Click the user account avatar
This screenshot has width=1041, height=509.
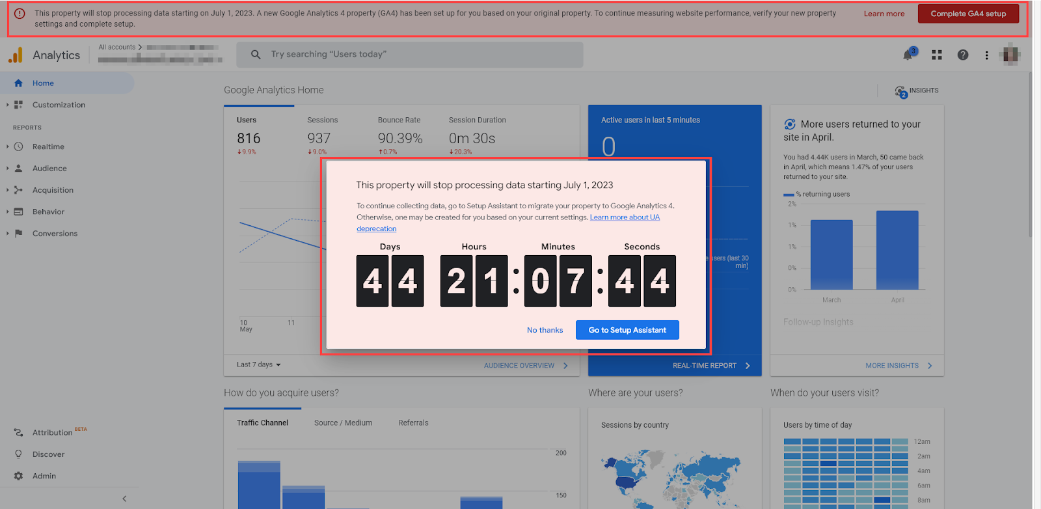[1010, 55]
